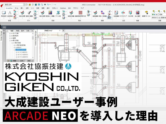Image resolution: width=166 pixels, height=124 pixels.
Task: Open dropdown arrow beside highlighted edit group icon
Action: 111,18
